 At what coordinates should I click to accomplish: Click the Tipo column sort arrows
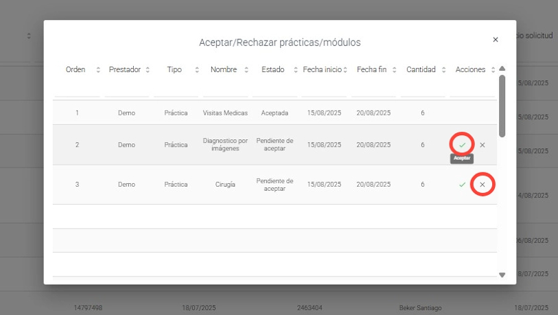tap(197, 70)
